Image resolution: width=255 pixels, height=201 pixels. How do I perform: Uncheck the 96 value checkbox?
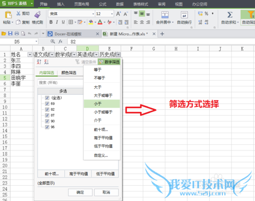(47, 127)
